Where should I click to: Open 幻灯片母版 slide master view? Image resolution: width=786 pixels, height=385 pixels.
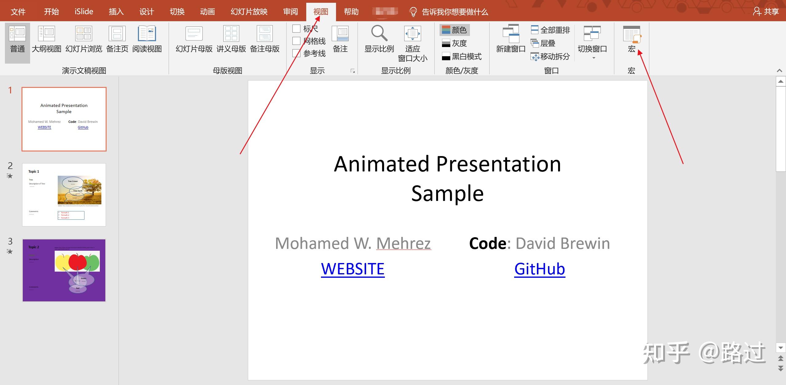tap(194, 40)
